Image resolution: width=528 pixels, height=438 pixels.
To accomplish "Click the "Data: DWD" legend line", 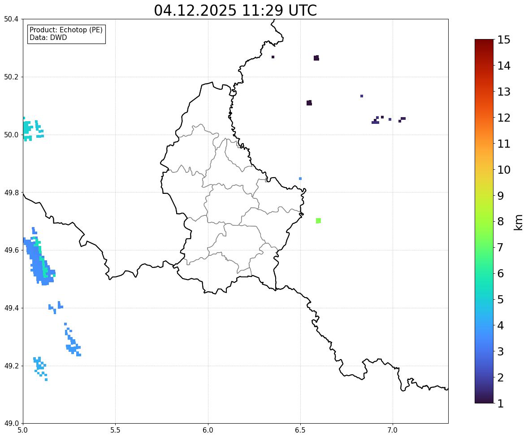I will [48, 37].
